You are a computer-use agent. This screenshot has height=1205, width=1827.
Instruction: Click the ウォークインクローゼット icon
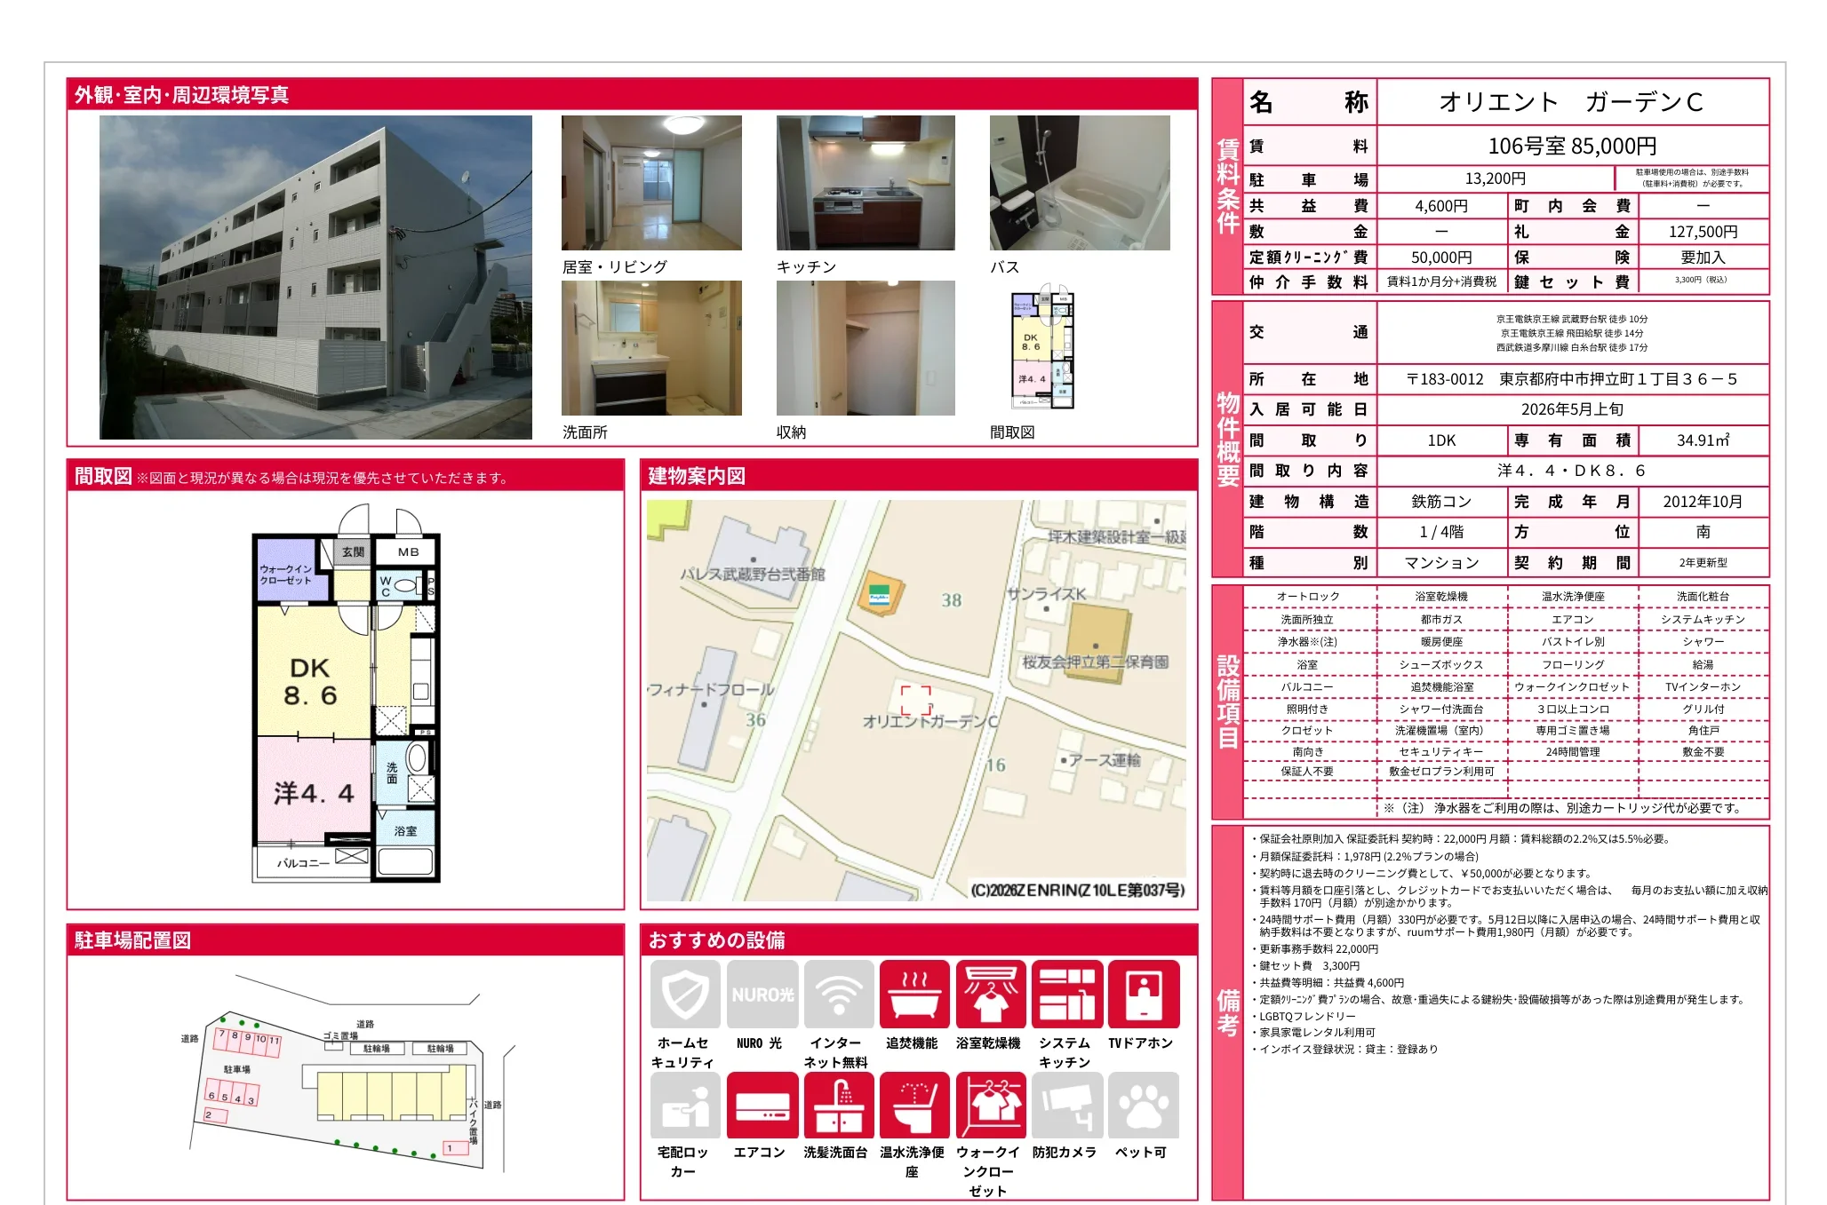(991, 1105)
